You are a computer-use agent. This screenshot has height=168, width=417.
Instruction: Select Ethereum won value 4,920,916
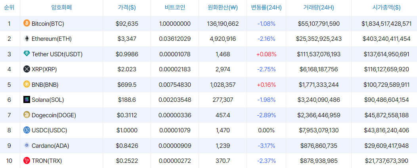[223, 39]
